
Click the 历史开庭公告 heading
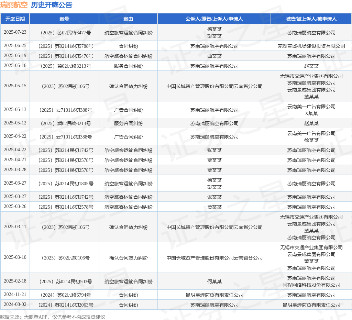click(52, 5)
